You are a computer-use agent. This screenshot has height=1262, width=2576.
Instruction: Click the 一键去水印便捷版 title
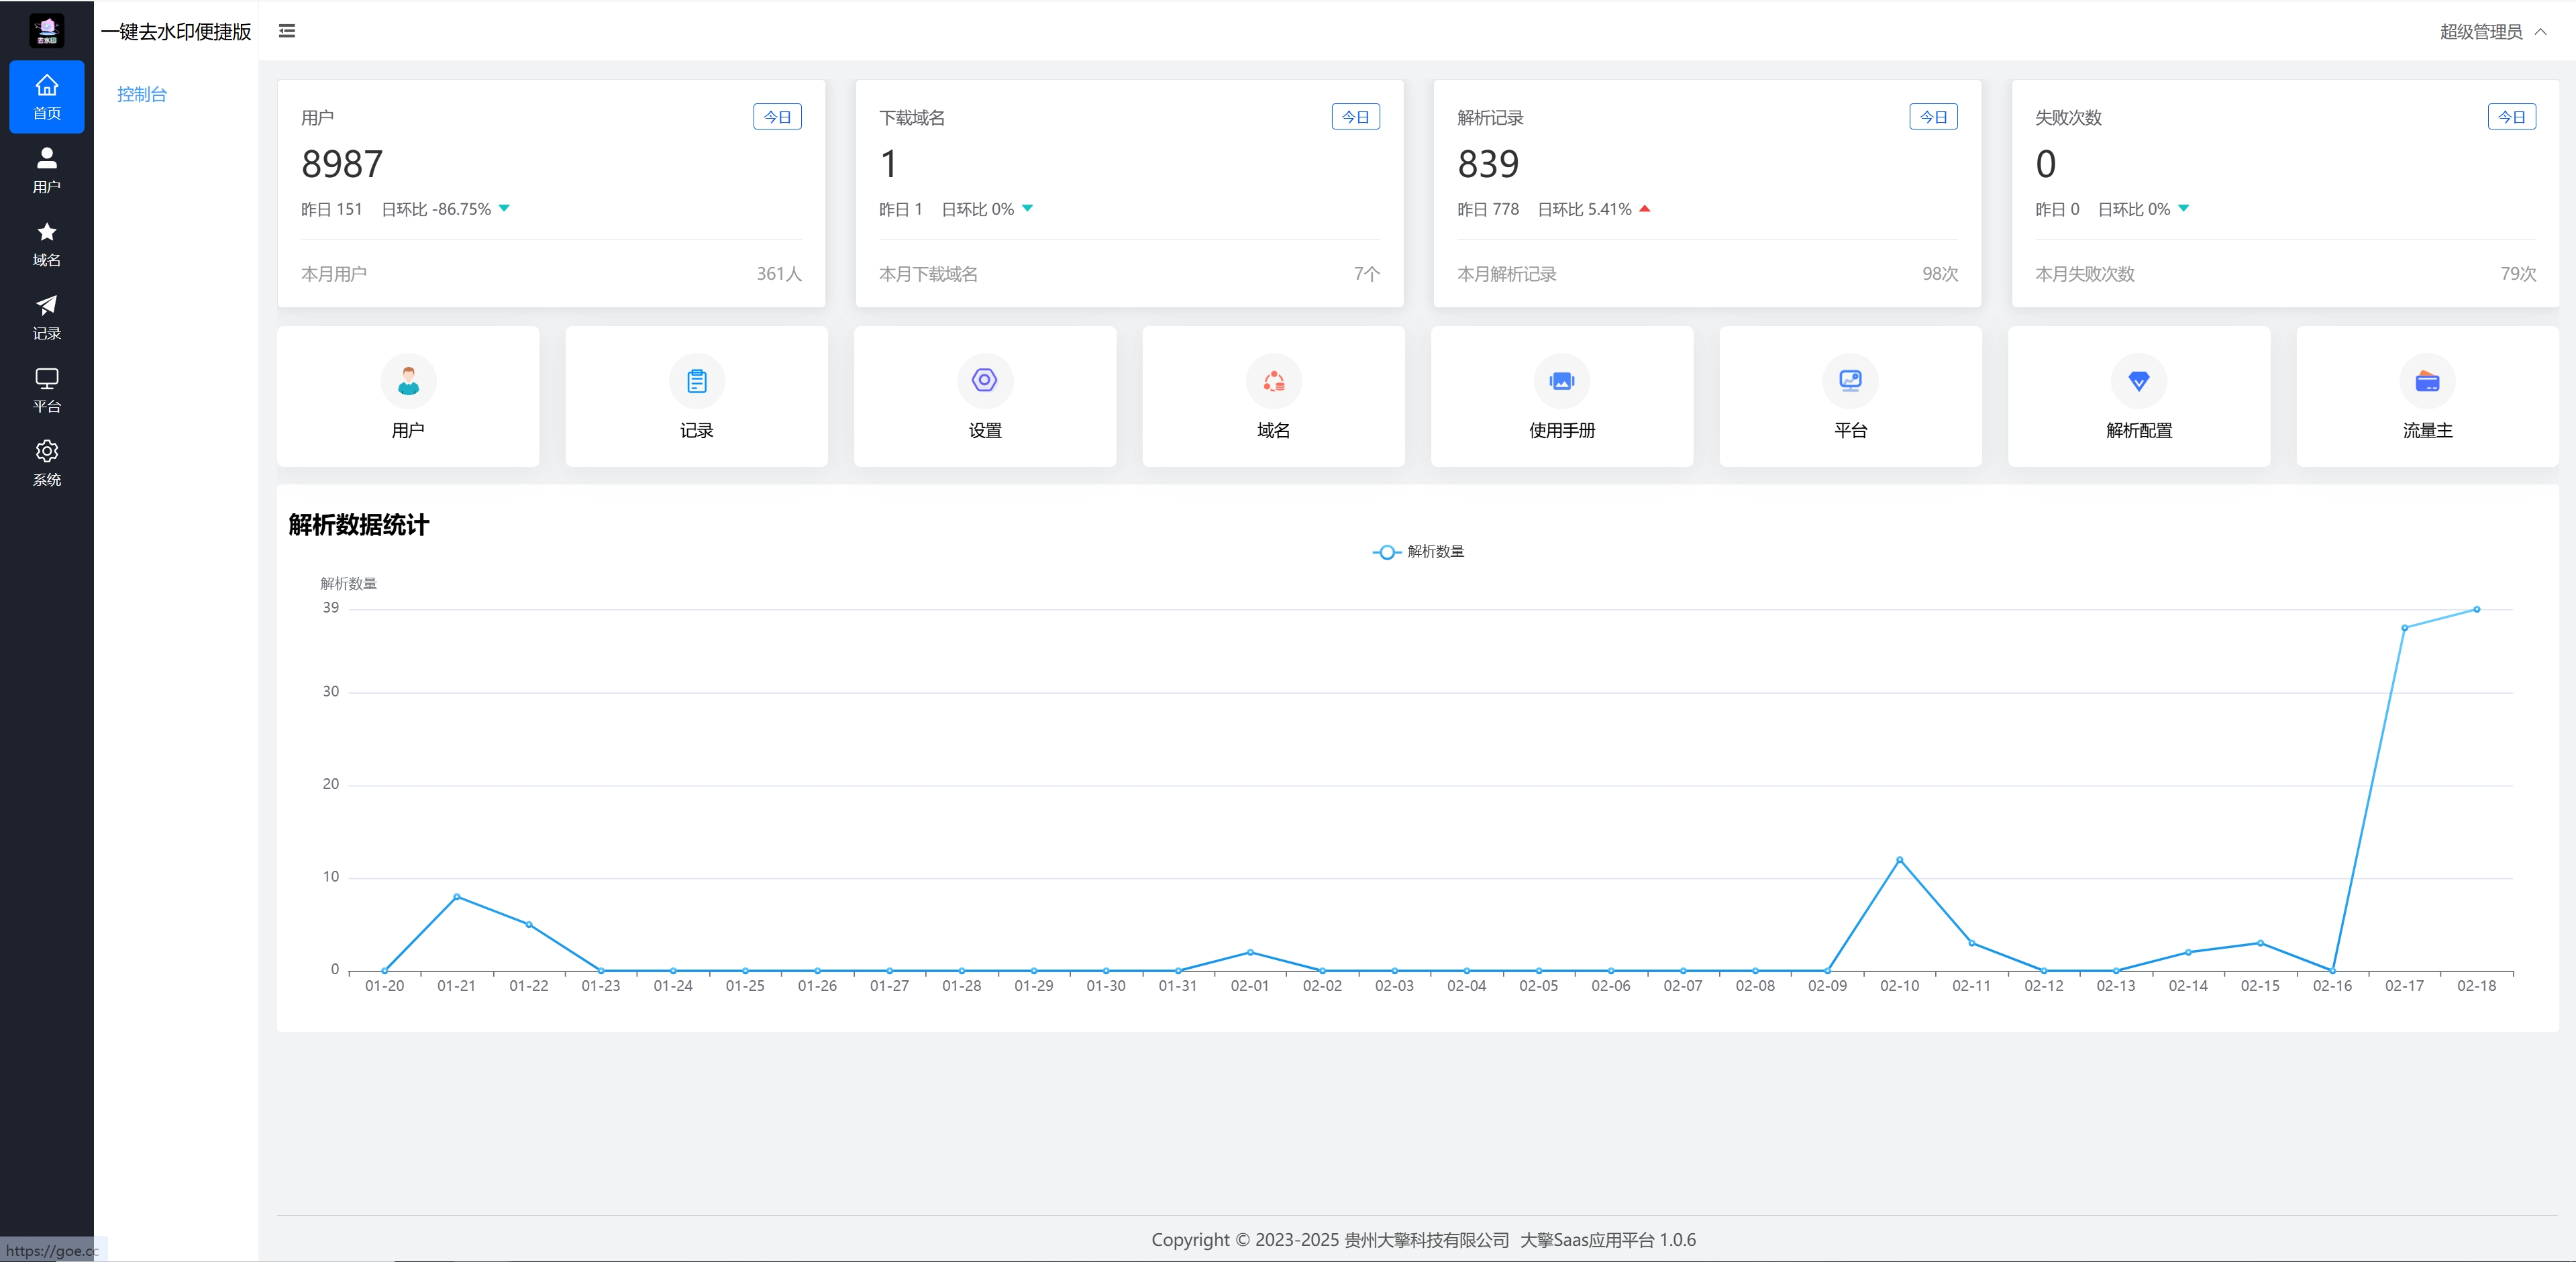tap(176, 32)
